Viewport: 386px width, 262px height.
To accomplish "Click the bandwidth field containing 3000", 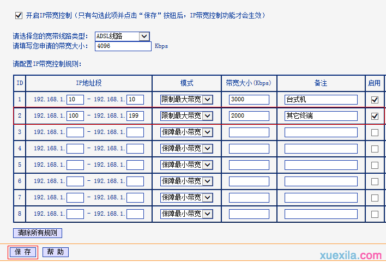I will tap(249, 99).
